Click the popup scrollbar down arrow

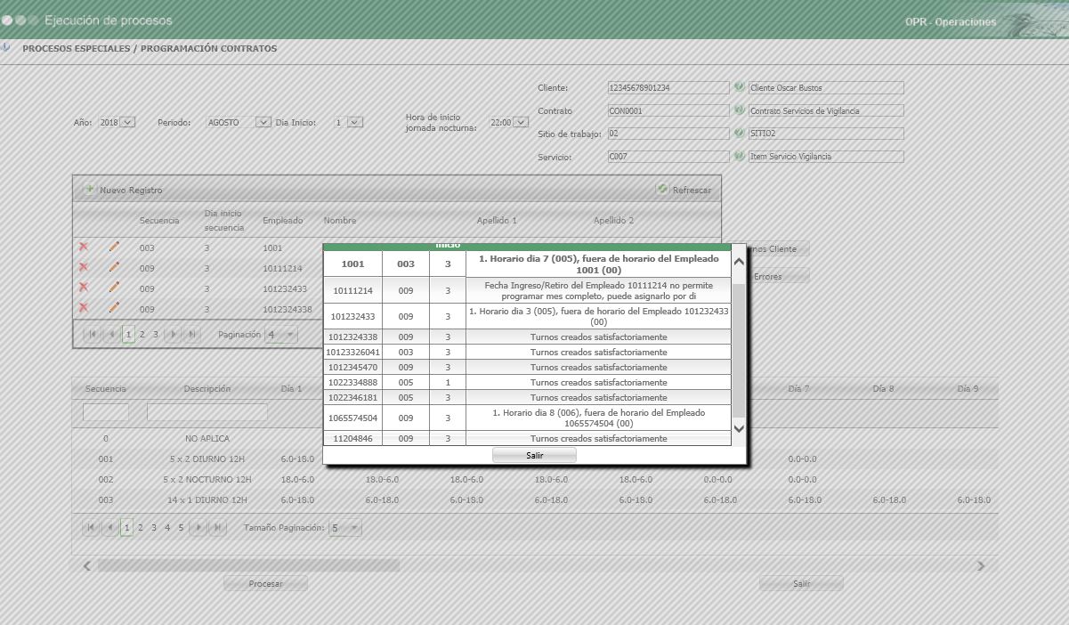coord(738,428)
